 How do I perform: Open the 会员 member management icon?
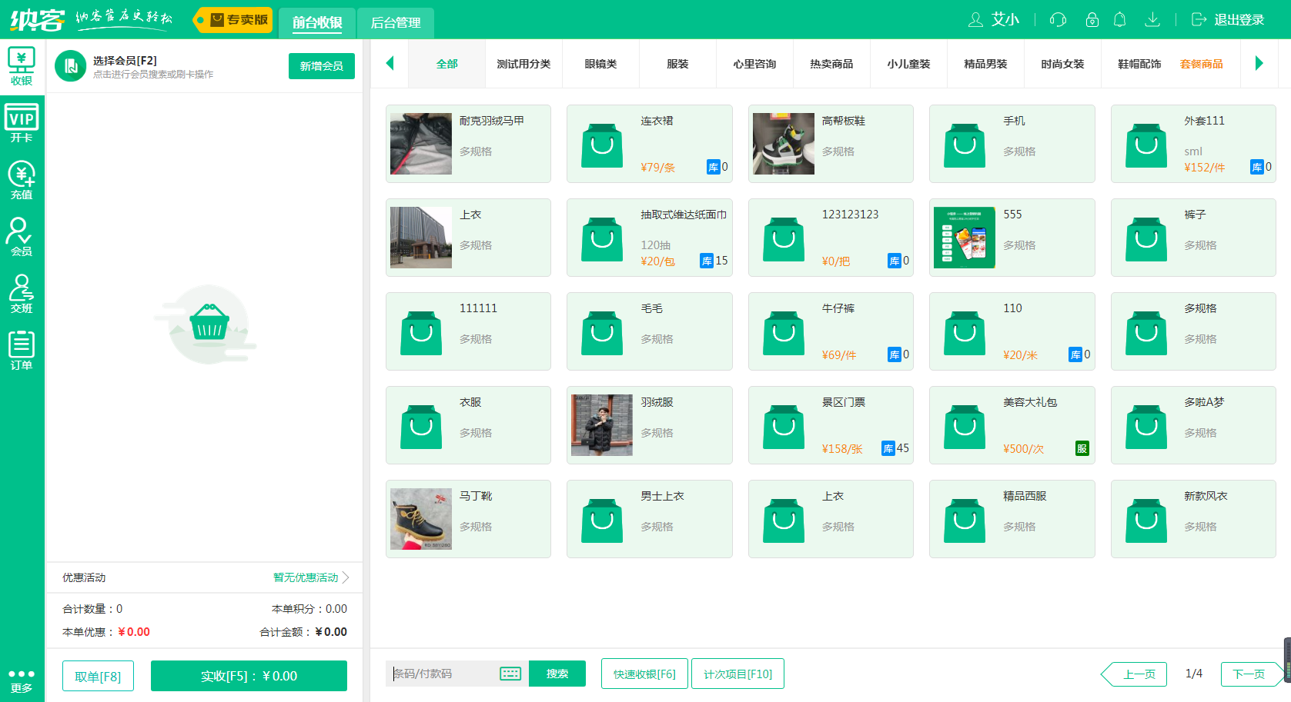[22, 235]
